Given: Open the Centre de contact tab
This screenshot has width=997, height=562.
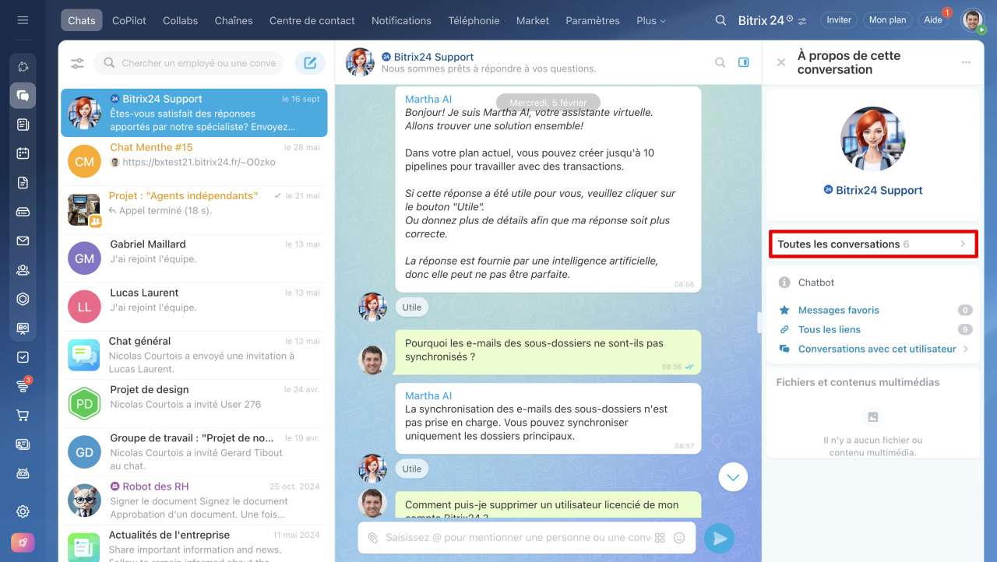Looking at the screenshot, I should point(312,20).
